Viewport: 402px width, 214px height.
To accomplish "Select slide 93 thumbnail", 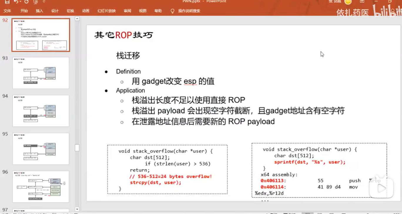I will click(41, 73).
